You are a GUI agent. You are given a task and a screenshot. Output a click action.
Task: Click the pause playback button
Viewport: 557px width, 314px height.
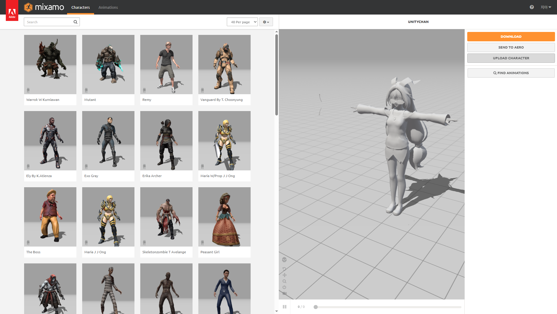[285, 307]
